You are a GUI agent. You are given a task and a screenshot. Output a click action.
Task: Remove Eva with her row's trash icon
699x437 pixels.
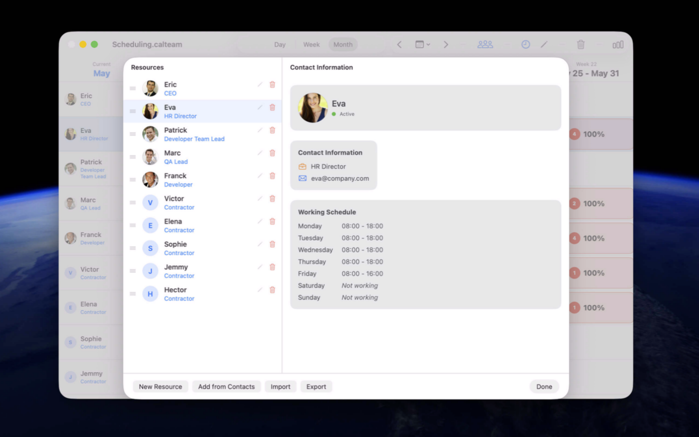[x=272, y=107]
